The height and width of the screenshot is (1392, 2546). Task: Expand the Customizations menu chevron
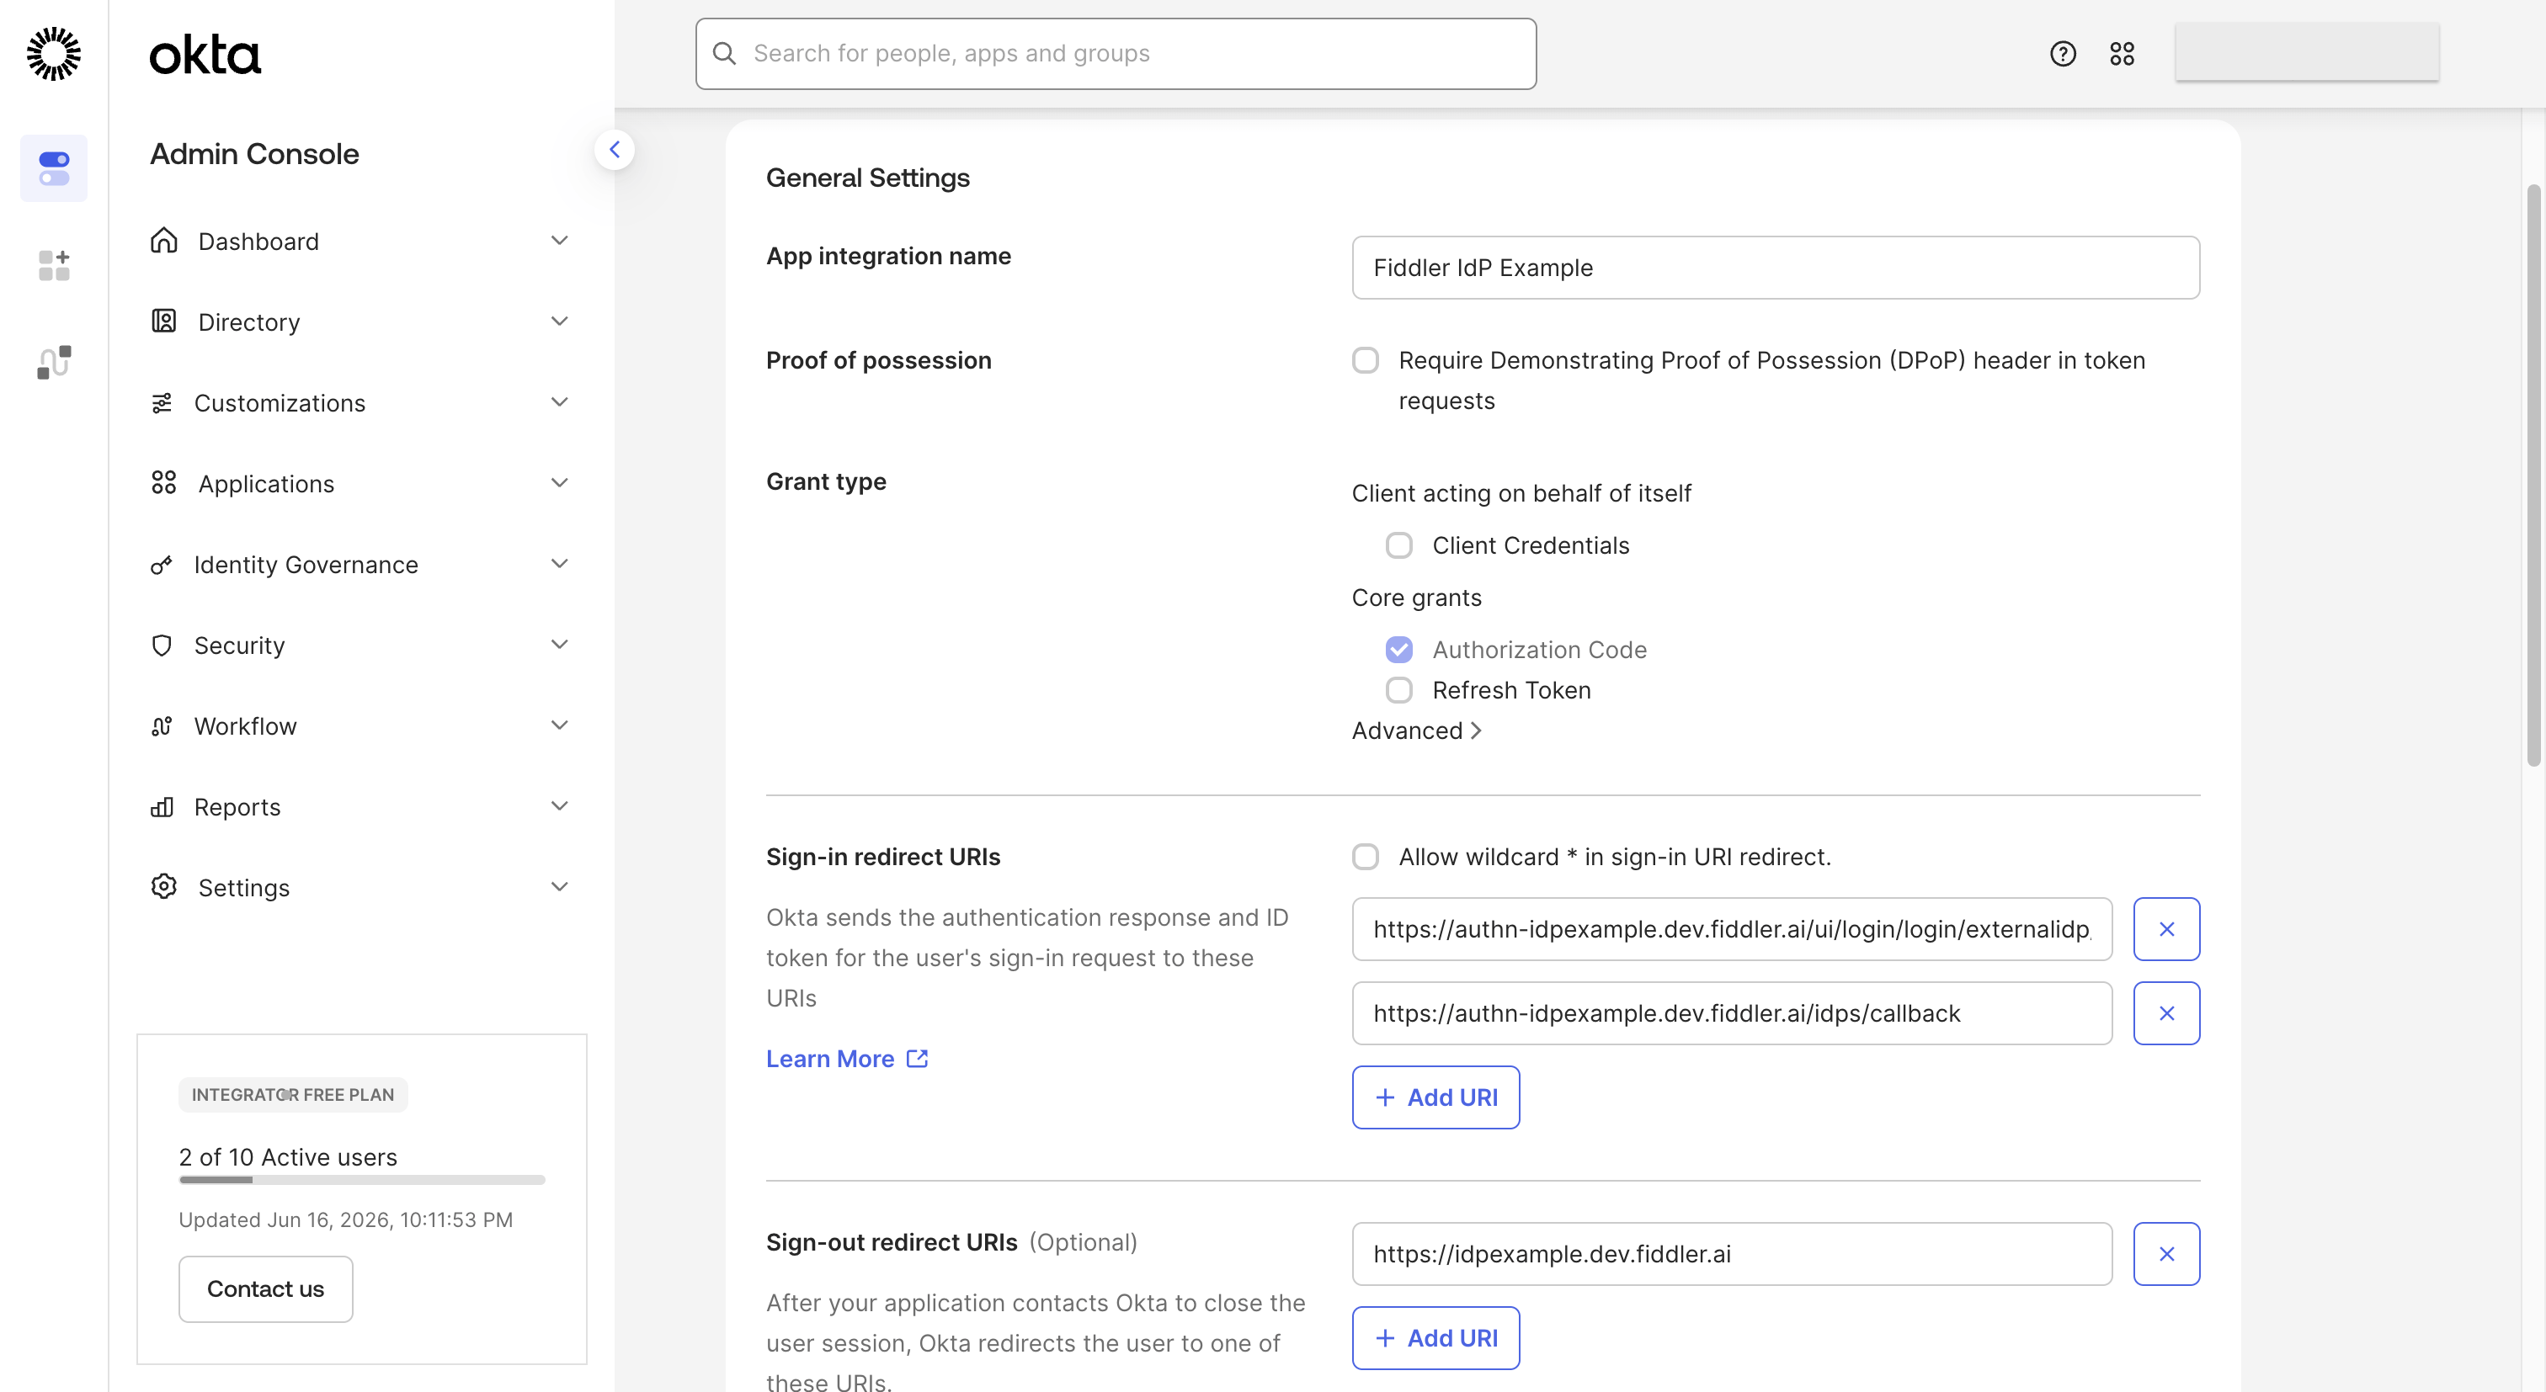559,402
